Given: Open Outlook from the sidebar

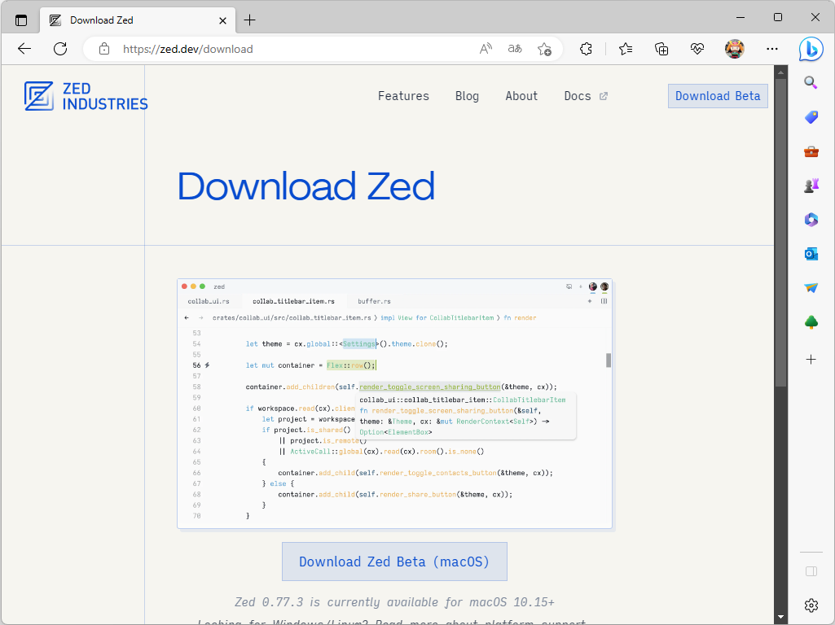Looking at the screenshot, I should click(x=811, y=254).
